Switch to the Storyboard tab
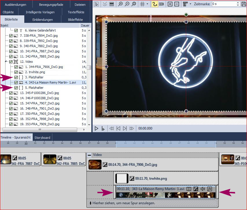Image resolution: width=247 pixels, height=210 pixels. (x=43, y=137)
